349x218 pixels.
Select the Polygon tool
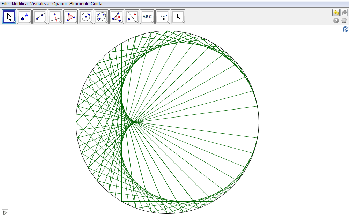[70, 17]
